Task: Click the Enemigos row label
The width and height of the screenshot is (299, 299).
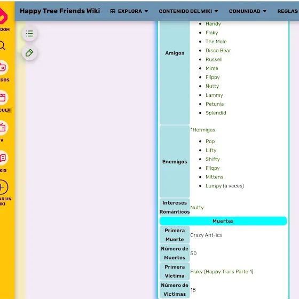Action: 175,162
